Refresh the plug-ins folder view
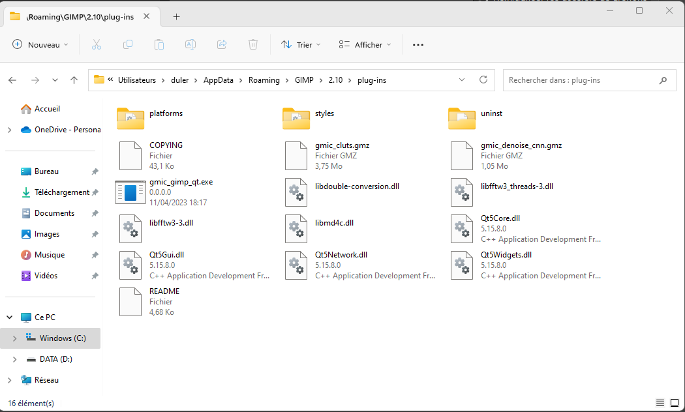The image size is (685, 412). click(483, 80)
